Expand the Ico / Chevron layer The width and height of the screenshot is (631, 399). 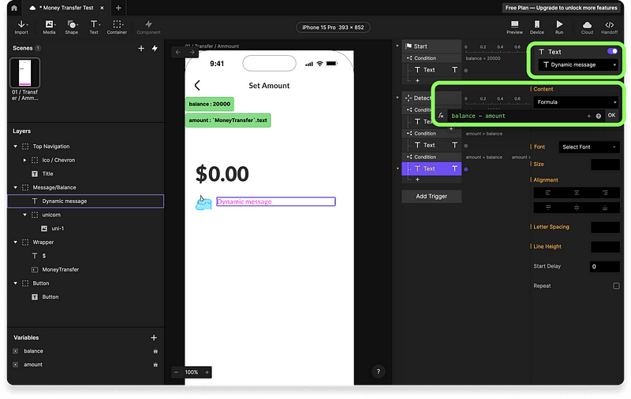pyautogui.click(x=25, y=161)
